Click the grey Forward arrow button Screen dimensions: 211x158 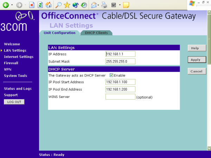point(19,5)
